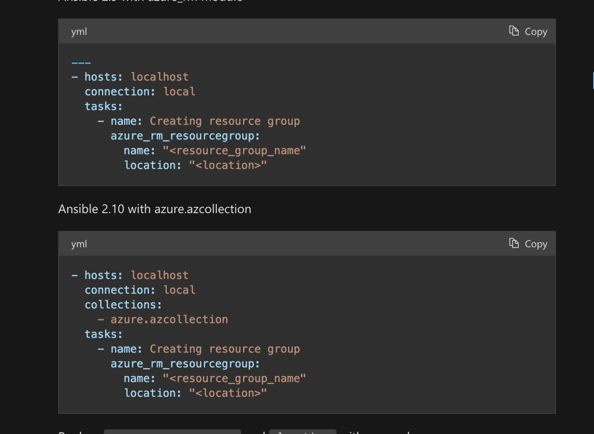594x434 pixels.
Task: Click 'tasks:' line in the first code block
Action: click(x=103, y=106)
